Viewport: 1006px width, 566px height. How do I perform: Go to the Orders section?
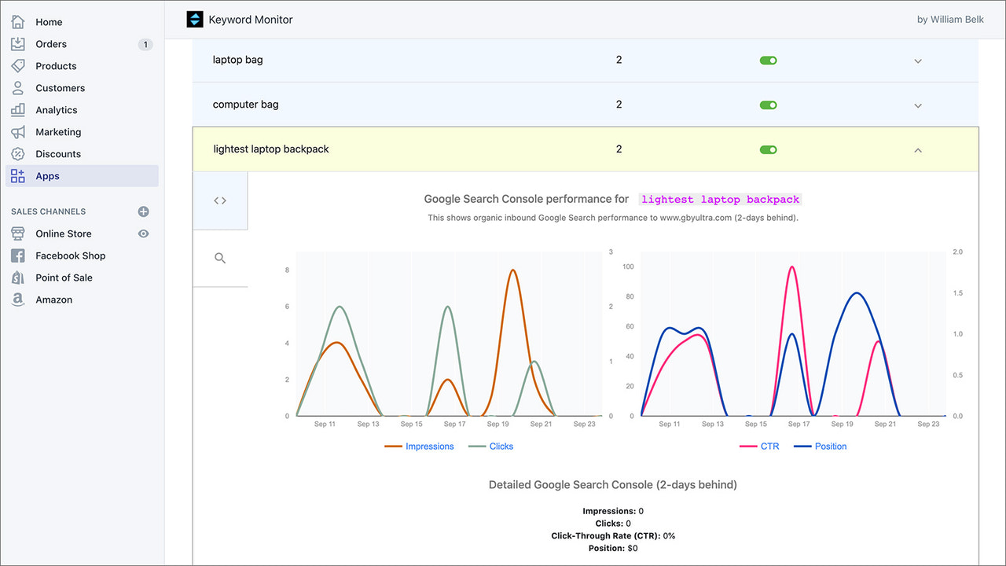click(52, 43)
